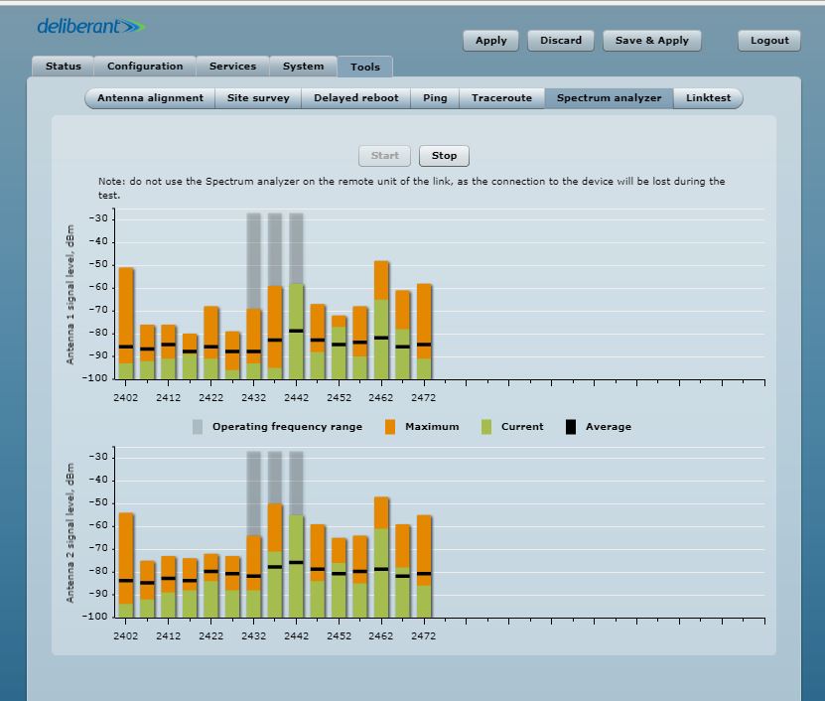The height and width of the screenshot is (701, 825).
Task: Click the Spectrum analyzer warning note text
Action: point(411,188)
